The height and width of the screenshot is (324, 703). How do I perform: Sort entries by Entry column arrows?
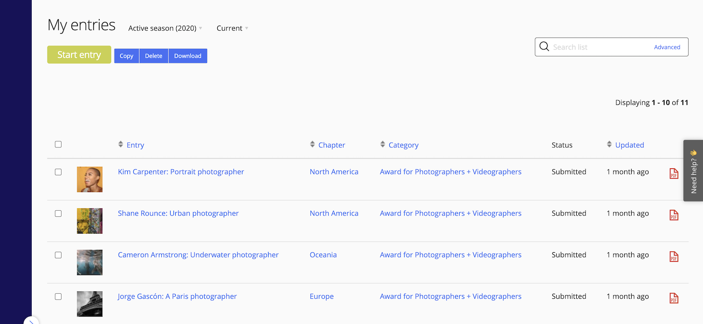[121, 145]
